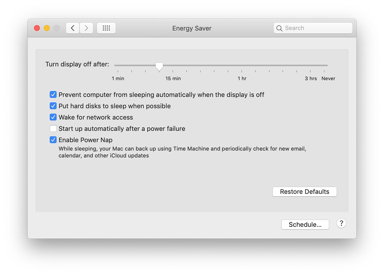This screenshot has height=275, width=384.
Task: Set display off slider to Never
Action: 324,65
